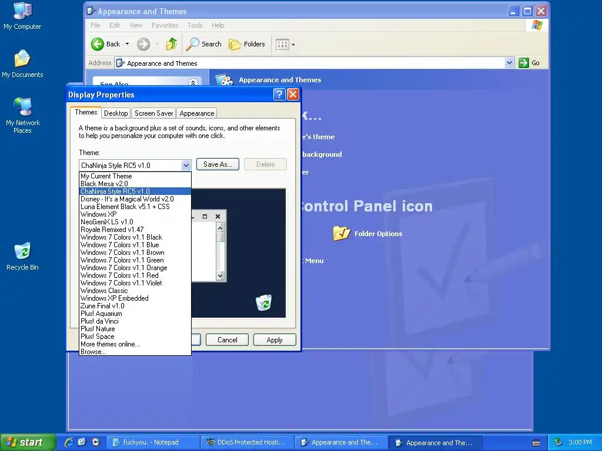Screen dimensions: 602x451
Task: Click the grayed Forward arrow button
Action: (x=143, y=44)
